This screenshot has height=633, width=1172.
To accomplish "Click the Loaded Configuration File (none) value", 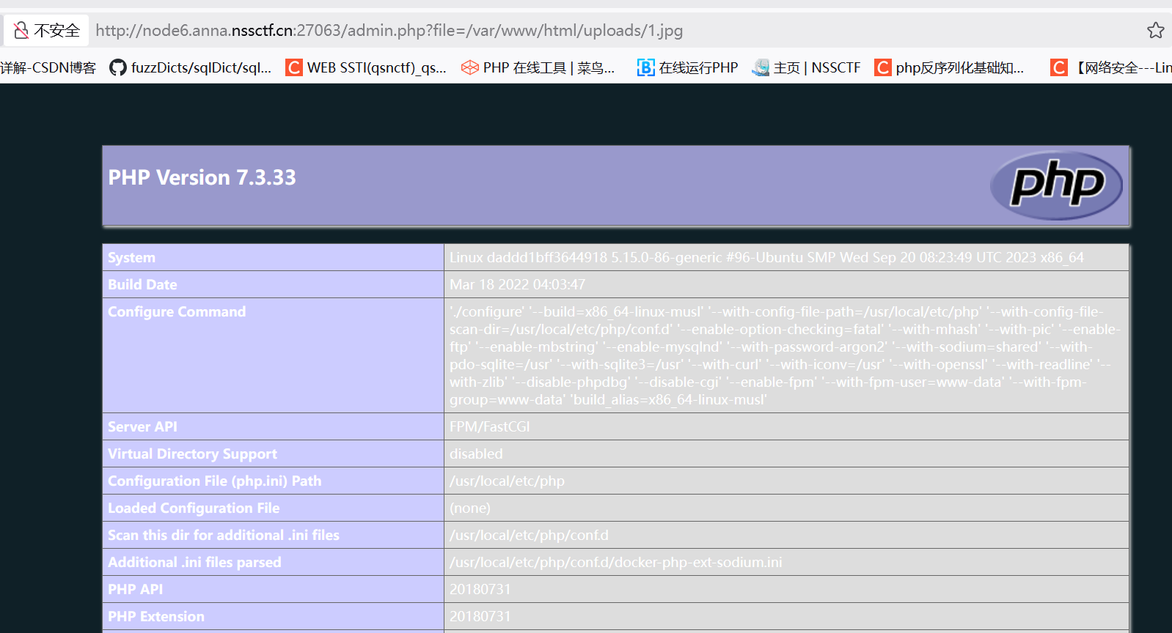I will [470, 508].
